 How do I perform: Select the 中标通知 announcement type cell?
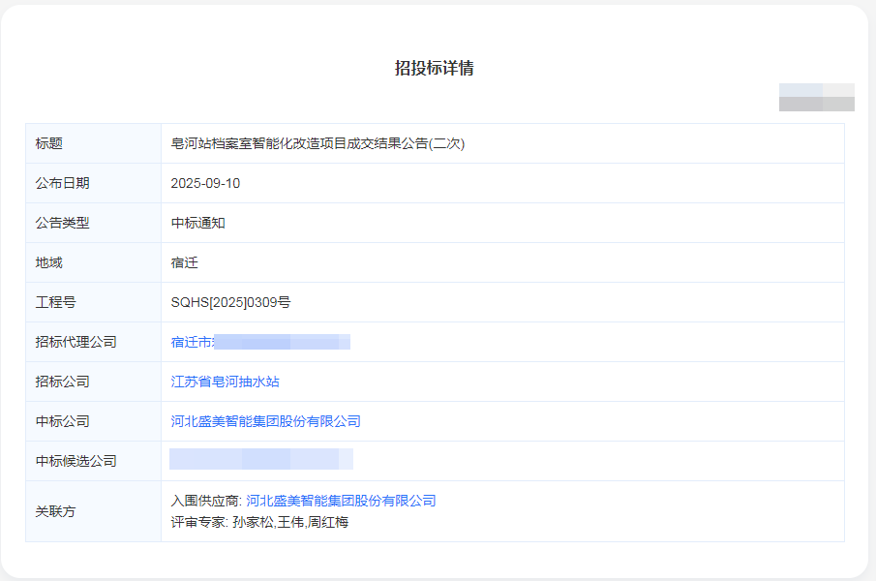[x=194, y=222]
